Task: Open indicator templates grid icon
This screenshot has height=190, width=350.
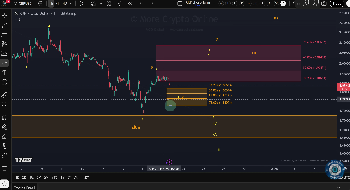Action: (109, 4)
